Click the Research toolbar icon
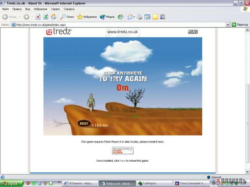The width and height of the screenshot is (250, 187). (162, 17)
